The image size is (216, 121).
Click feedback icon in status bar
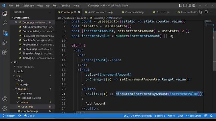tap(206, 116)
